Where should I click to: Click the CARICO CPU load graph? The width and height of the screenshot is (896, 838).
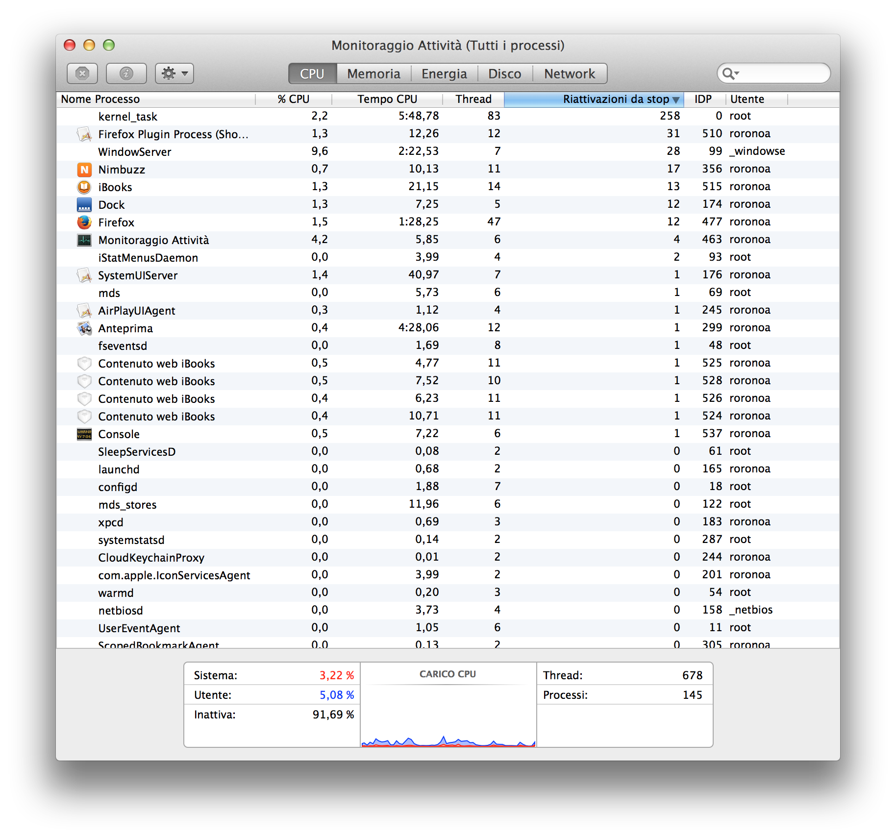coord(448,715)
